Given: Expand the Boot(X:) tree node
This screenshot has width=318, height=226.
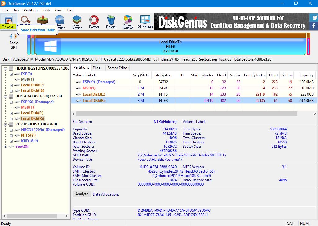Looking at the screenshot, I should tap(6, 147).
